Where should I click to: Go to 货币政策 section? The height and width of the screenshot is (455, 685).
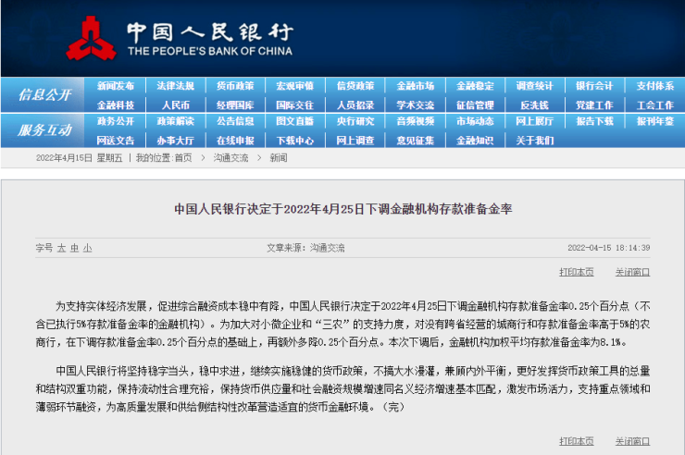pos(235,86)
